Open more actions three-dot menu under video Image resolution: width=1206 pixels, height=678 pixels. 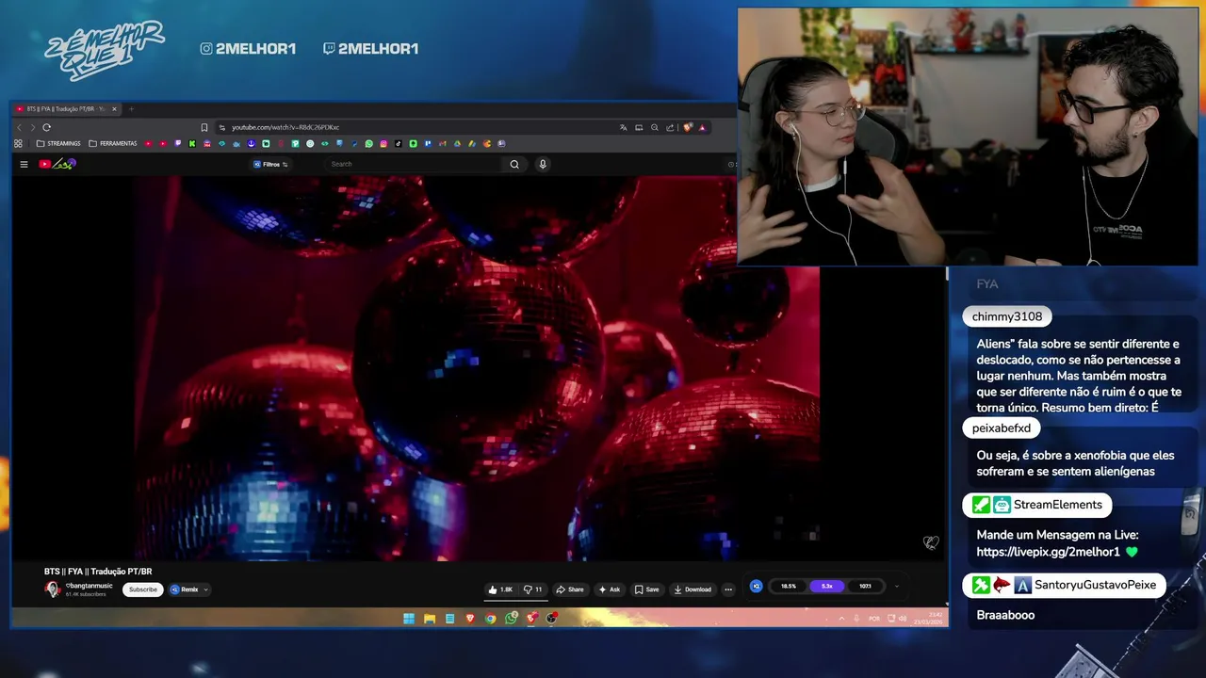(x=728, y=589)
